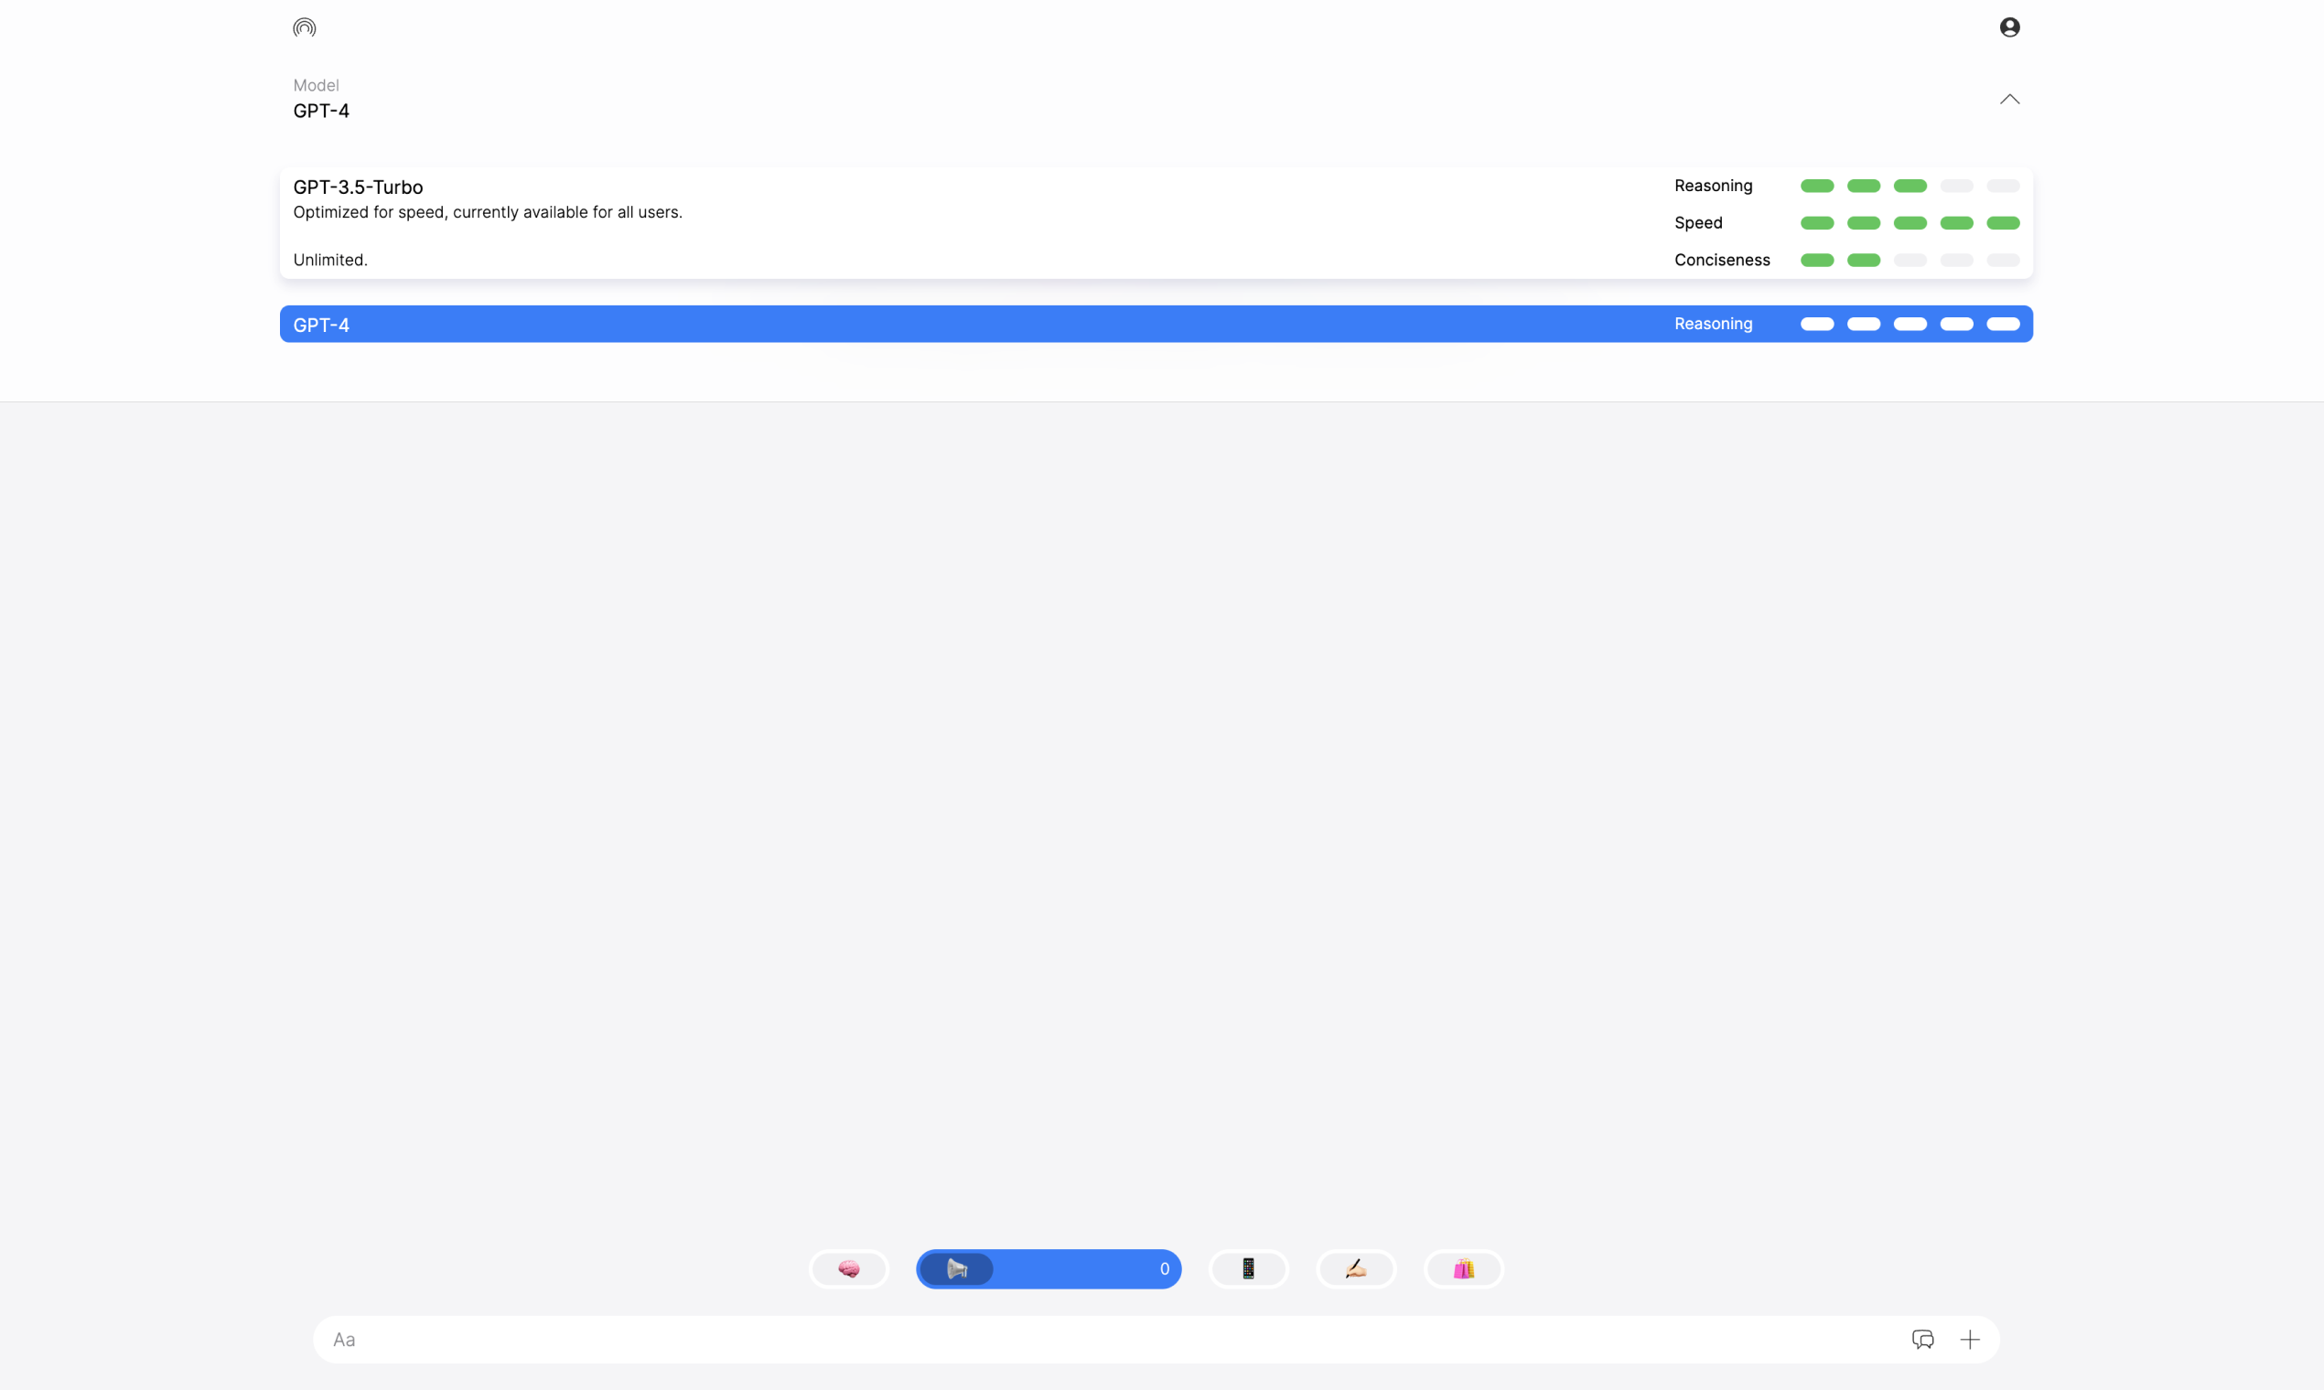Click the mobile phone emoji pill
The image size is (2324, 1390).
click(1248, 1269)
